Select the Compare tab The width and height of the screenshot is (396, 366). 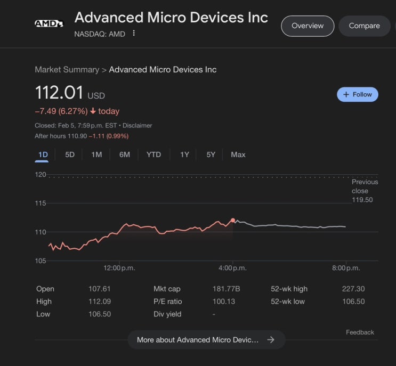click(x=364, y=26)
